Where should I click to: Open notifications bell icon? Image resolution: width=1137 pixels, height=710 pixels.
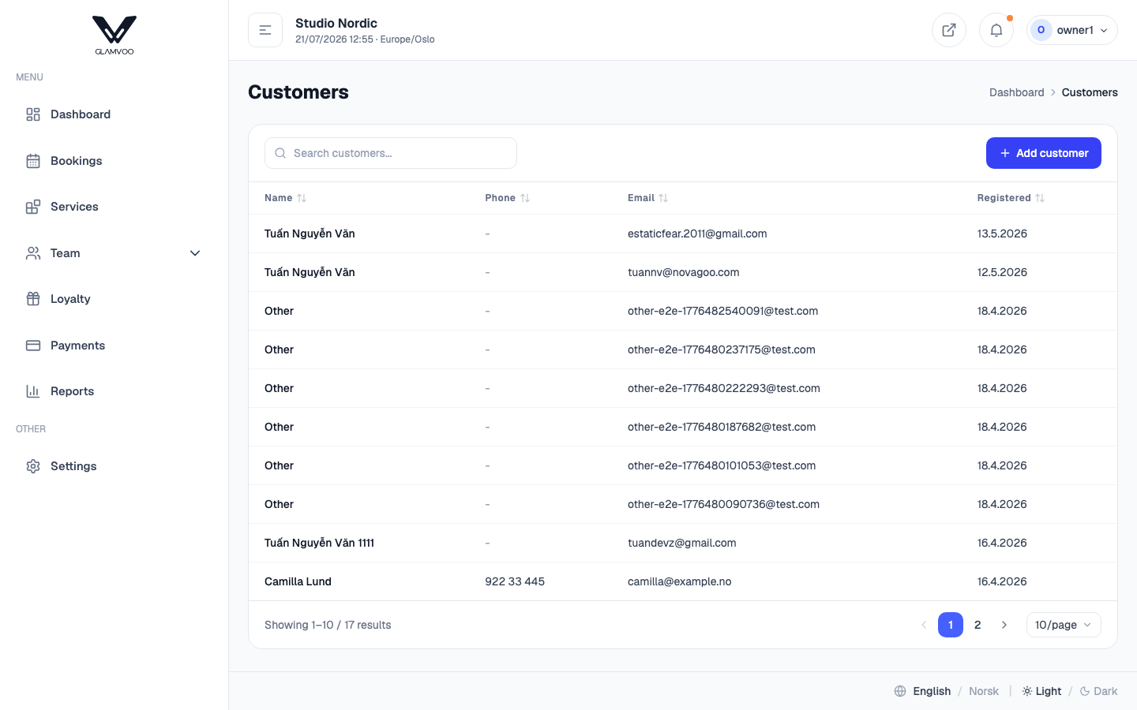[996, 30]
